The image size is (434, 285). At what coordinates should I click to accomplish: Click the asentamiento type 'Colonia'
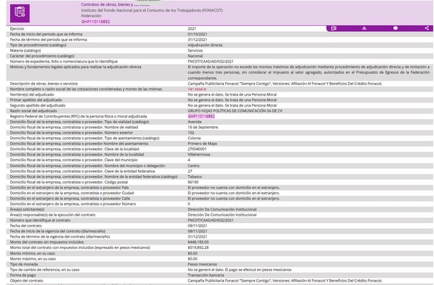tap(194, 138)
